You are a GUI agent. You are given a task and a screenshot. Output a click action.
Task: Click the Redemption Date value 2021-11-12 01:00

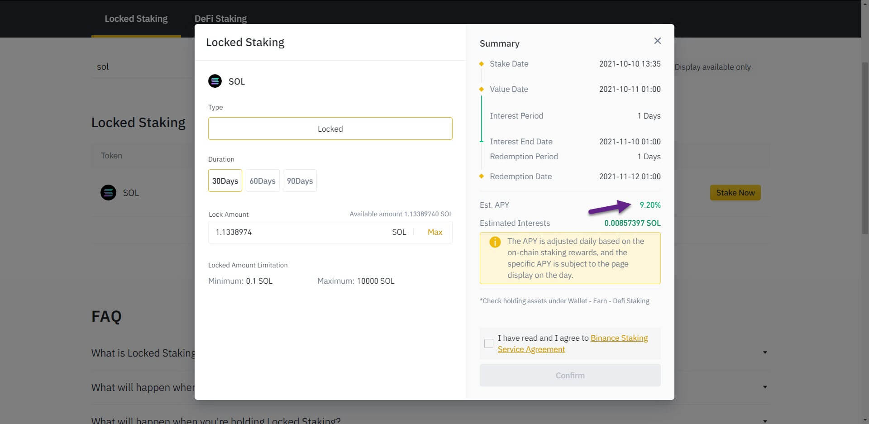[x=630, y=176]
